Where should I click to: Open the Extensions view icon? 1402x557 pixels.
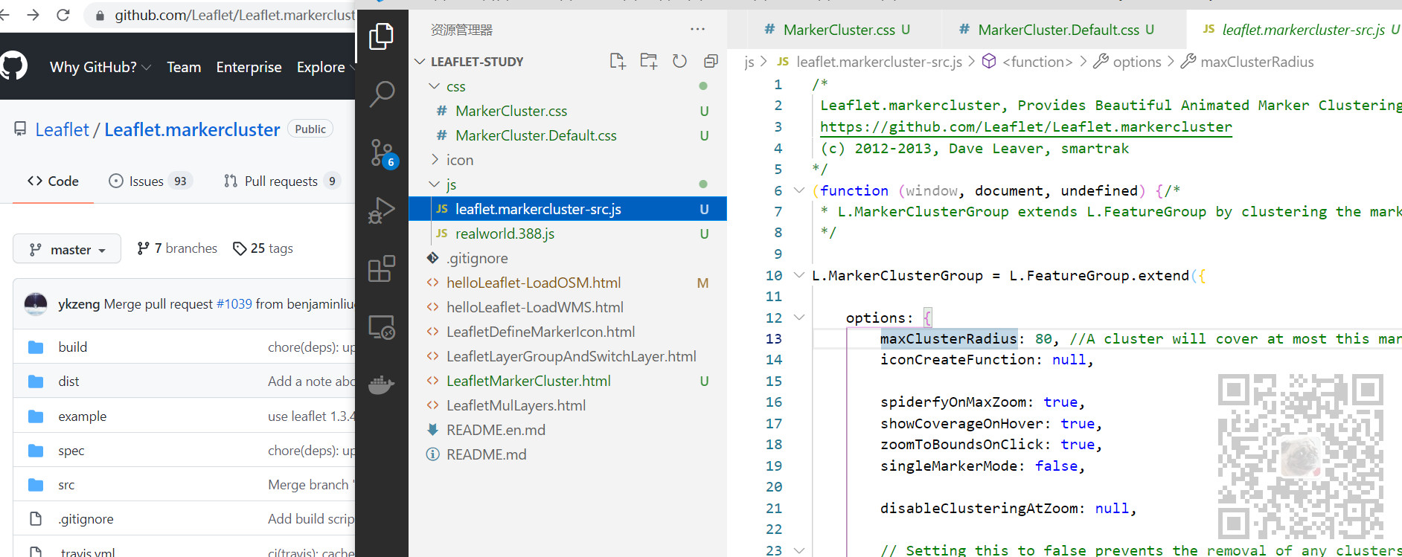point(381,268)
